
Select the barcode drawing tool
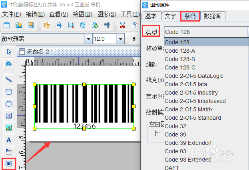(9, 164)
